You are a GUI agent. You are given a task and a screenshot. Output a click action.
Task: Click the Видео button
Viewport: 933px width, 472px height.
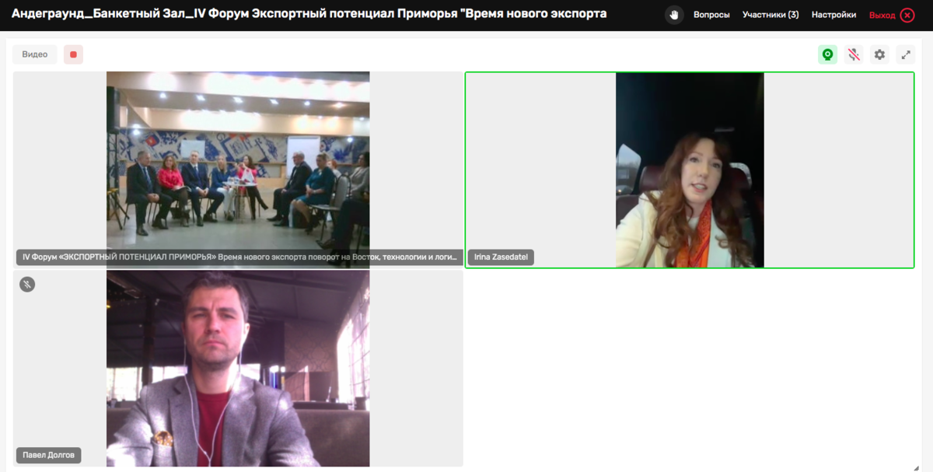point(35,54)
